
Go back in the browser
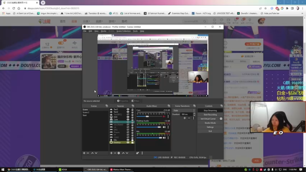pos(3,8)
